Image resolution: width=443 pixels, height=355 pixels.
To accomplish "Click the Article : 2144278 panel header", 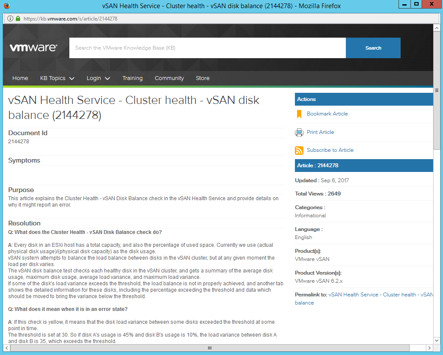I will tap(364, 166).
